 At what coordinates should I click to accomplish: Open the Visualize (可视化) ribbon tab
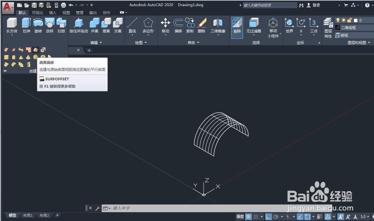coord(38,13)
